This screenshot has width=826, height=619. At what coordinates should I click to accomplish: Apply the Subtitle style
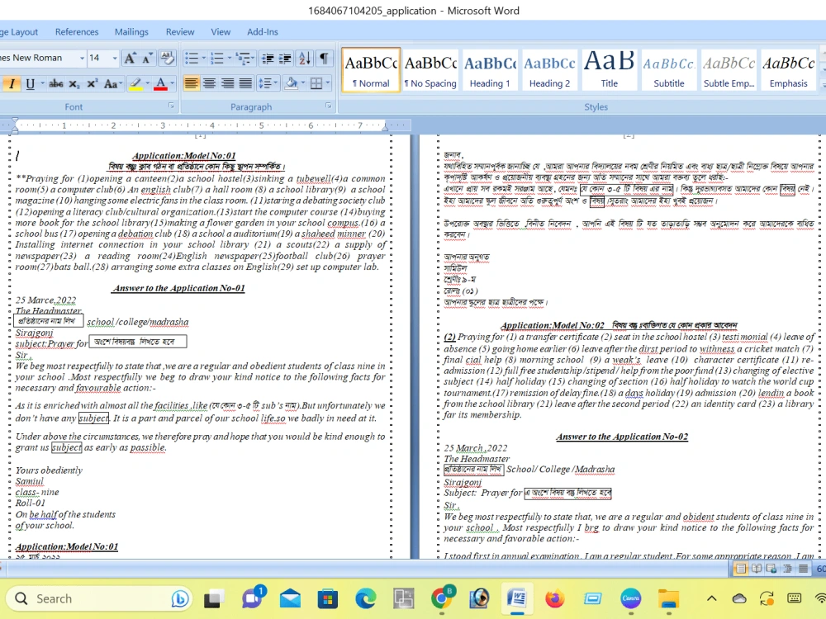coord(669,70)
